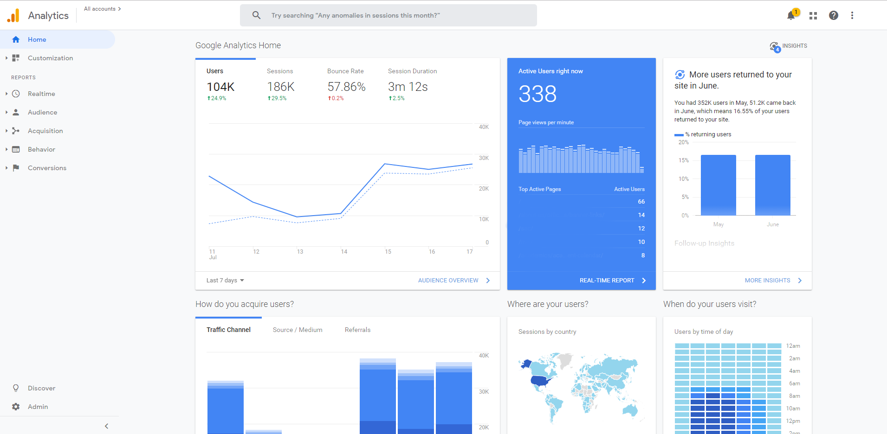887x434 pixels.
Task: Click the Discover lightbulb icon
Action: [16, 388]
